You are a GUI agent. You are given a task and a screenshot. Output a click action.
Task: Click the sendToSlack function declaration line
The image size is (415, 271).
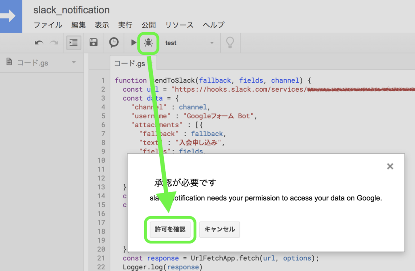point(213,80)
